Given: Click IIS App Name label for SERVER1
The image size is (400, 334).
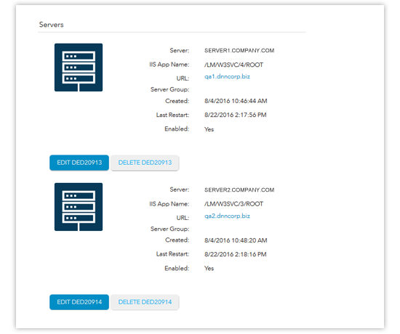Looking at the screenshot, I should click(169, 65).
